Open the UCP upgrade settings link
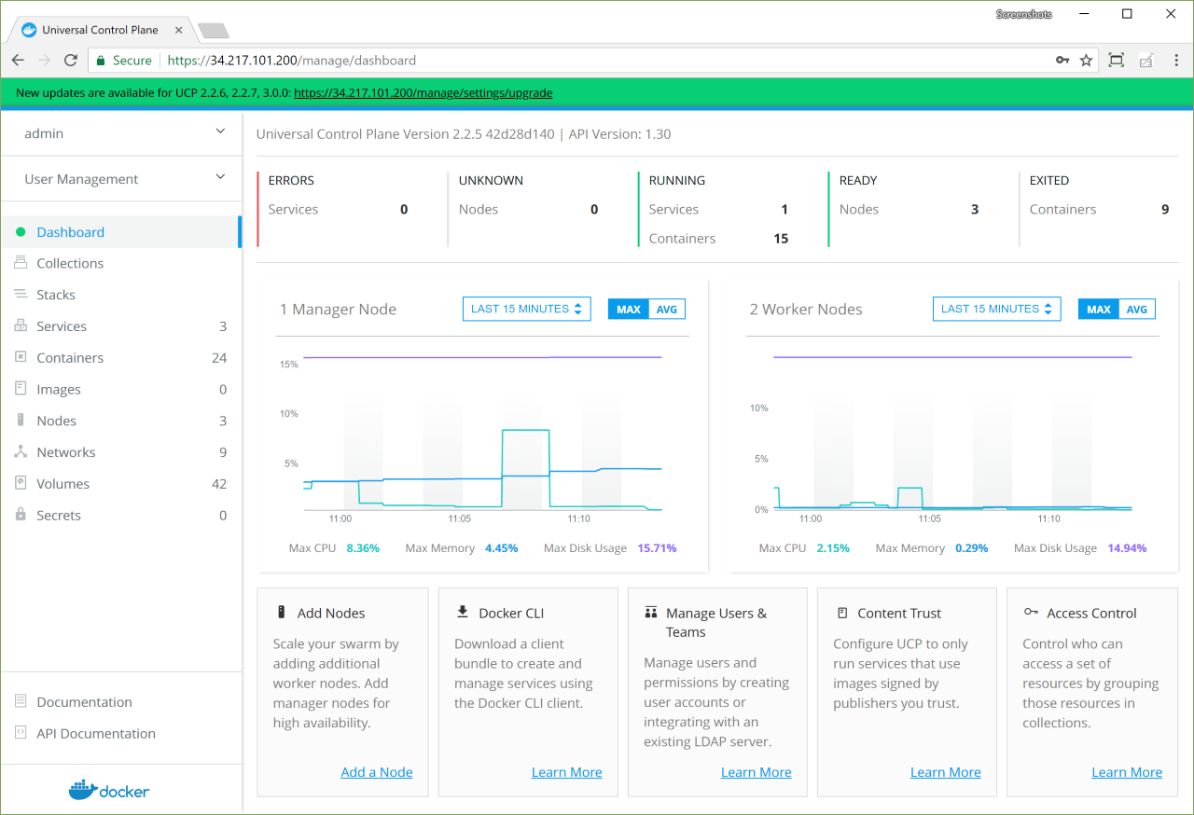1194x815 pixels. pyautogui.click(x=423, y=93)
